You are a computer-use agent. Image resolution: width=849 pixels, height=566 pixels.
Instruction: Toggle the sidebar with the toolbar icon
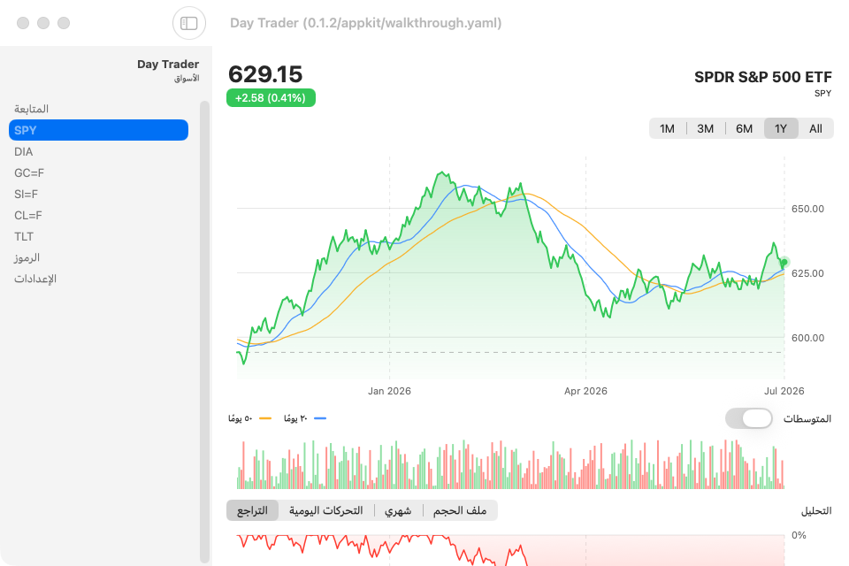[x=189, y=23]
